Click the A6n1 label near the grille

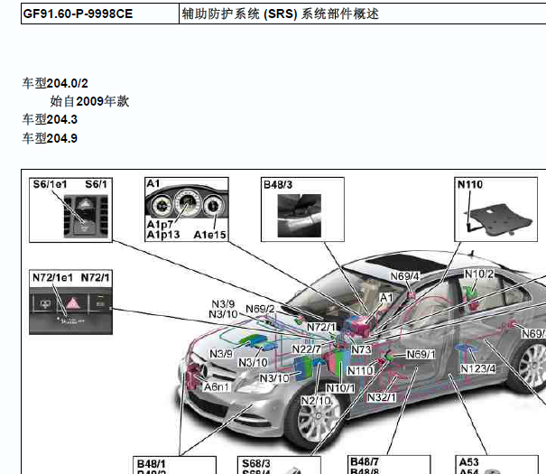[x=217, y=386]
